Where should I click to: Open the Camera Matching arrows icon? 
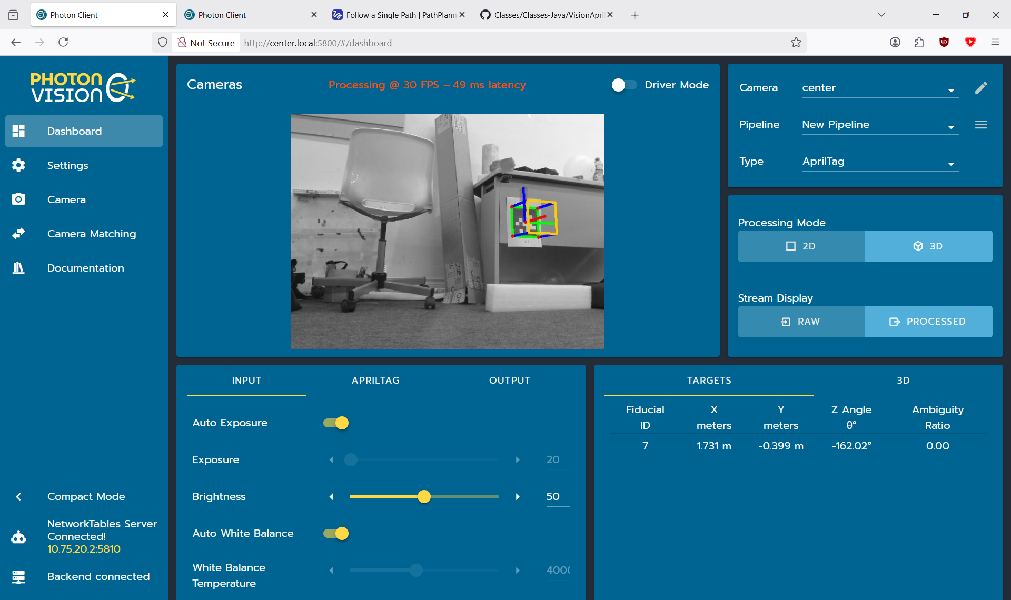pyautogui.click(x=18, y=234)
